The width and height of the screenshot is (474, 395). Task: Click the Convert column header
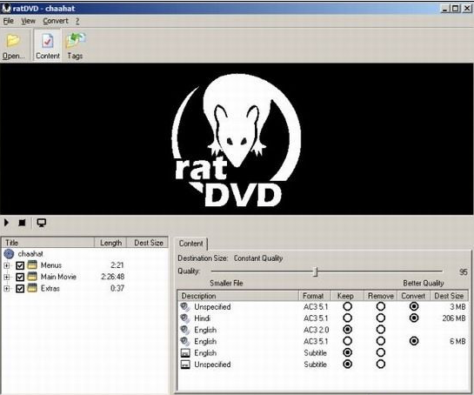[413, 296]
